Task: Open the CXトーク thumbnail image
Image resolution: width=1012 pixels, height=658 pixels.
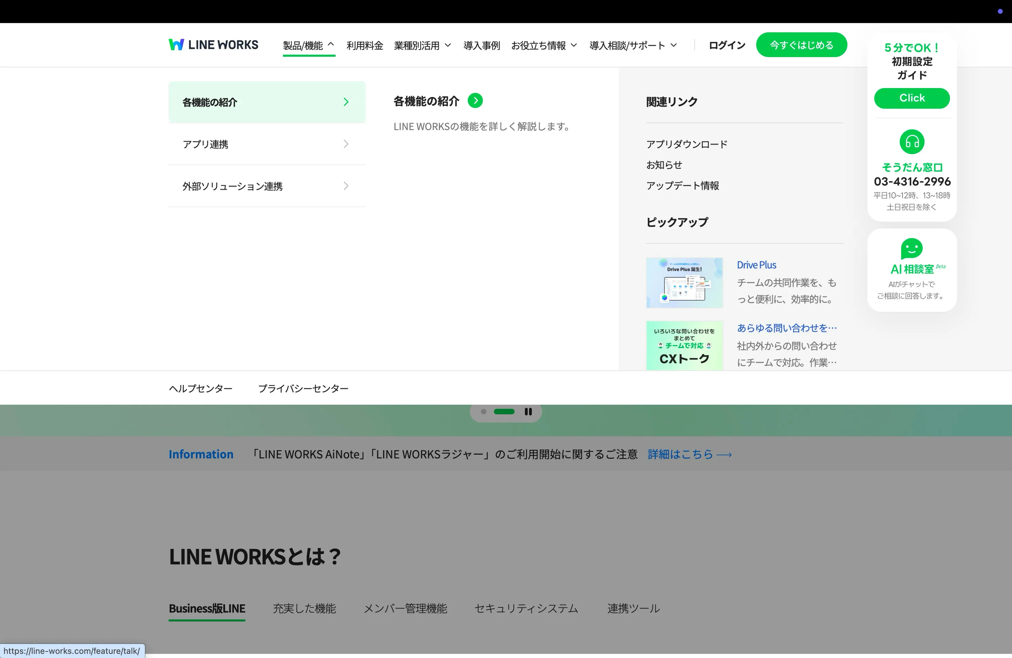Action: click(684, 346)
